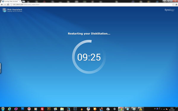Click the Web Assistant logo
Viewport: 178px width, 111px height.
12,10
